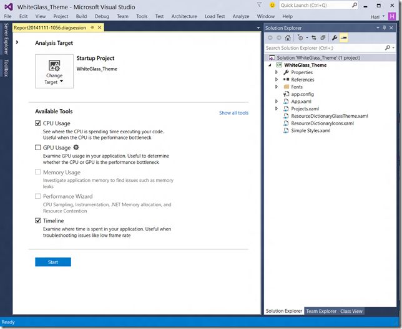Screen dimensions: 402x329
Task: Expand the Properties node
Action: click(277, 72)
